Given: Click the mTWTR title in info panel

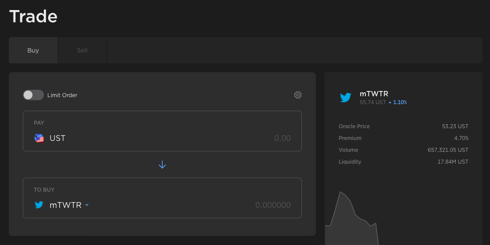Looking at the screenshot, I should (374, 94).
